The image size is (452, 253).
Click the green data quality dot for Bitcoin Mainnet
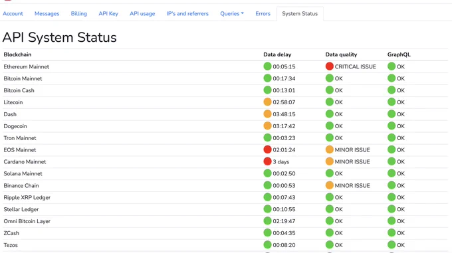pyautogui.click(x=329, y=78)
